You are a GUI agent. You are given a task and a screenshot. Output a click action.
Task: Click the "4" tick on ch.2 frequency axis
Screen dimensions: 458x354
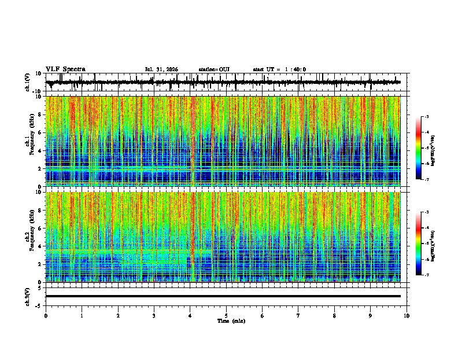pyautogui.click(x=40, y=246)
